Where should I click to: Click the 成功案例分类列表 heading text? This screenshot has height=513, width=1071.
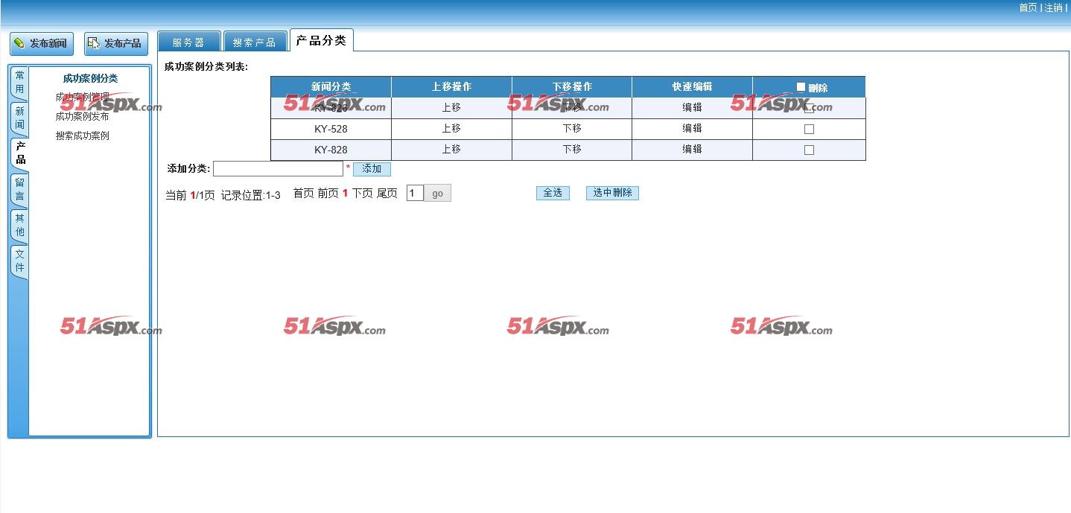(x=206, y=66)
